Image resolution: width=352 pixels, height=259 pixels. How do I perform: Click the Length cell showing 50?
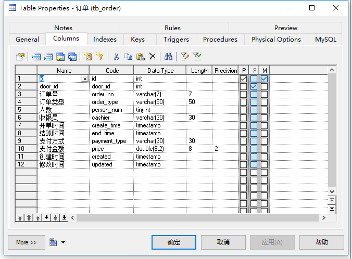pos(199,102)
